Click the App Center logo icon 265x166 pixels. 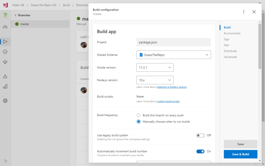click(x=5, y=5)
